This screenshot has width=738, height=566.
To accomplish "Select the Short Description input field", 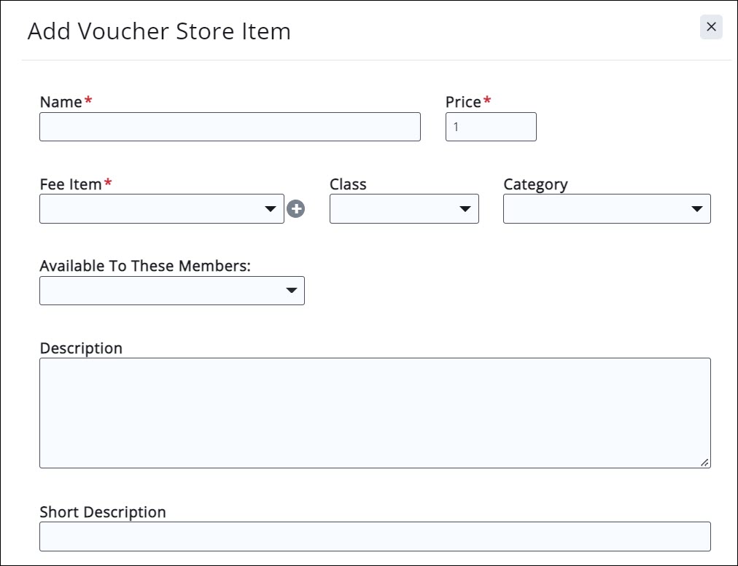I will click(x=375, y=536).
